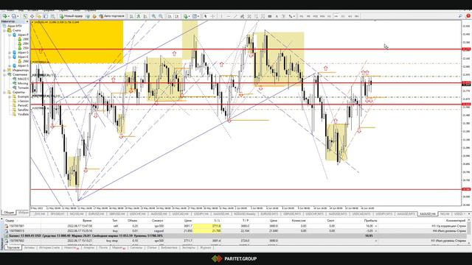
Task: Expand the Индикаторы tree node
Action: pos(4,70)
